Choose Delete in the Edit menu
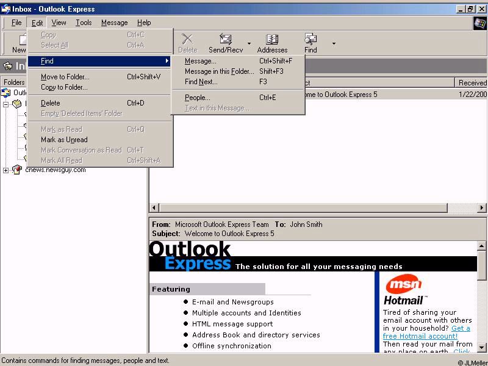 click(x=99, y=102)
